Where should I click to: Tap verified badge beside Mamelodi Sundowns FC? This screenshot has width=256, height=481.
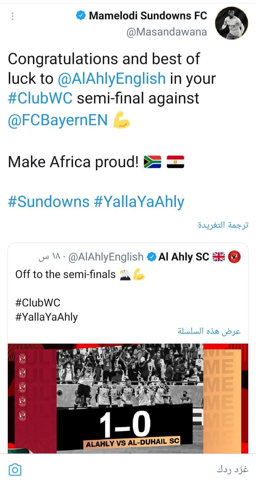coord(81,16)
